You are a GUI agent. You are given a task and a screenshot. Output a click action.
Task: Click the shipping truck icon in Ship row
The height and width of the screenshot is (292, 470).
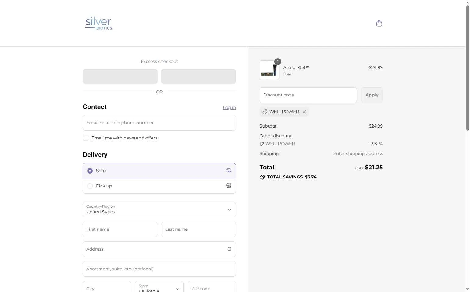[x=229, y=171]
